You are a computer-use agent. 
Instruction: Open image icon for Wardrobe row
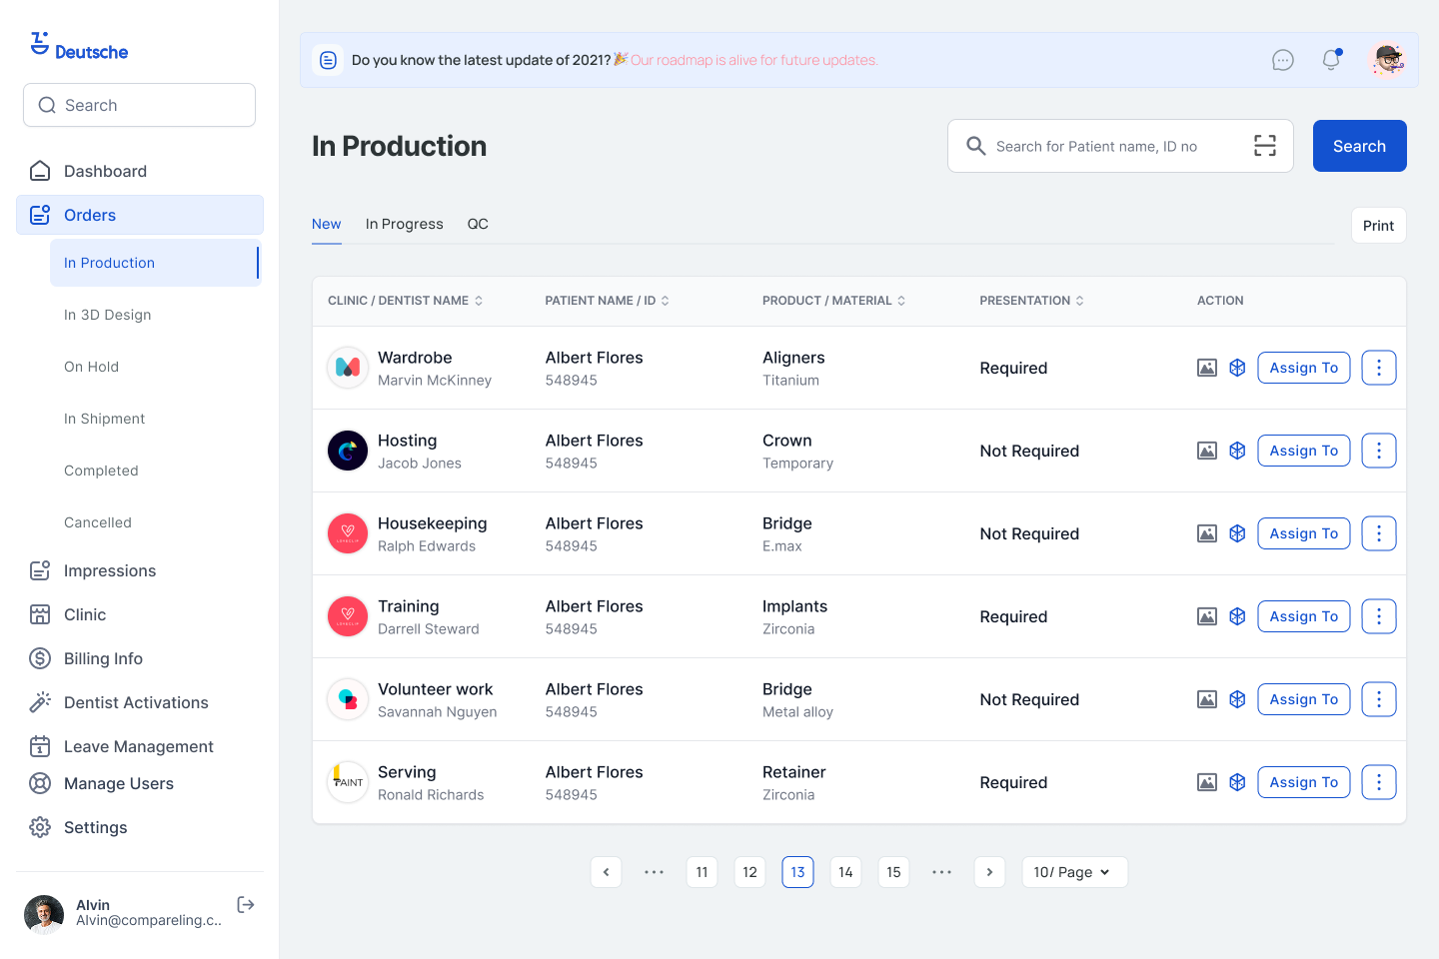[x=1207, y=368]
